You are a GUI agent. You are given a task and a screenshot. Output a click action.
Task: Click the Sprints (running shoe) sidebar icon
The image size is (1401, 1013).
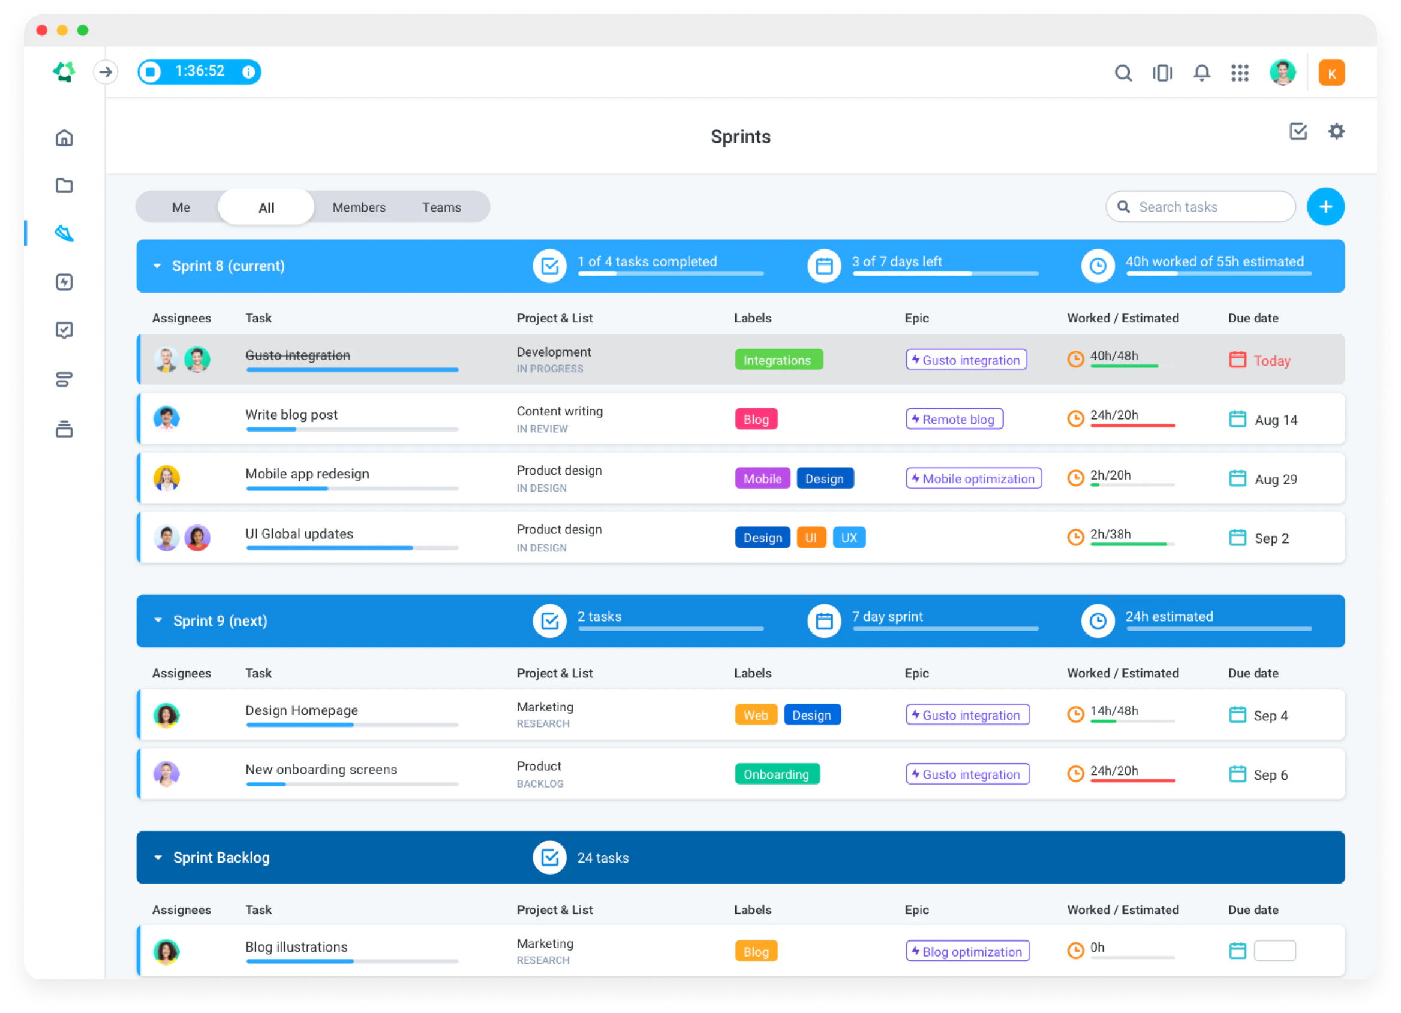pyautogui.click(x=64, y=233)
